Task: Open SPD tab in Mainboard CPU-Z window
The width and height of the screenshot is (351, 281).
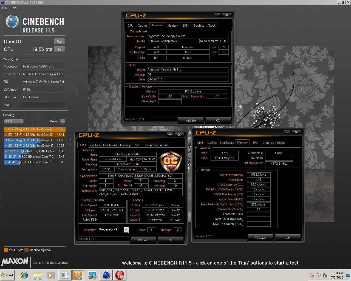Action: pos(185,26)
